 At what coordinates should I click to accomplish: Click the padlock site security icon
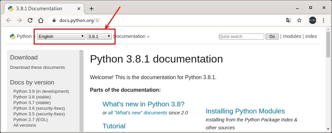pos(54,20)
